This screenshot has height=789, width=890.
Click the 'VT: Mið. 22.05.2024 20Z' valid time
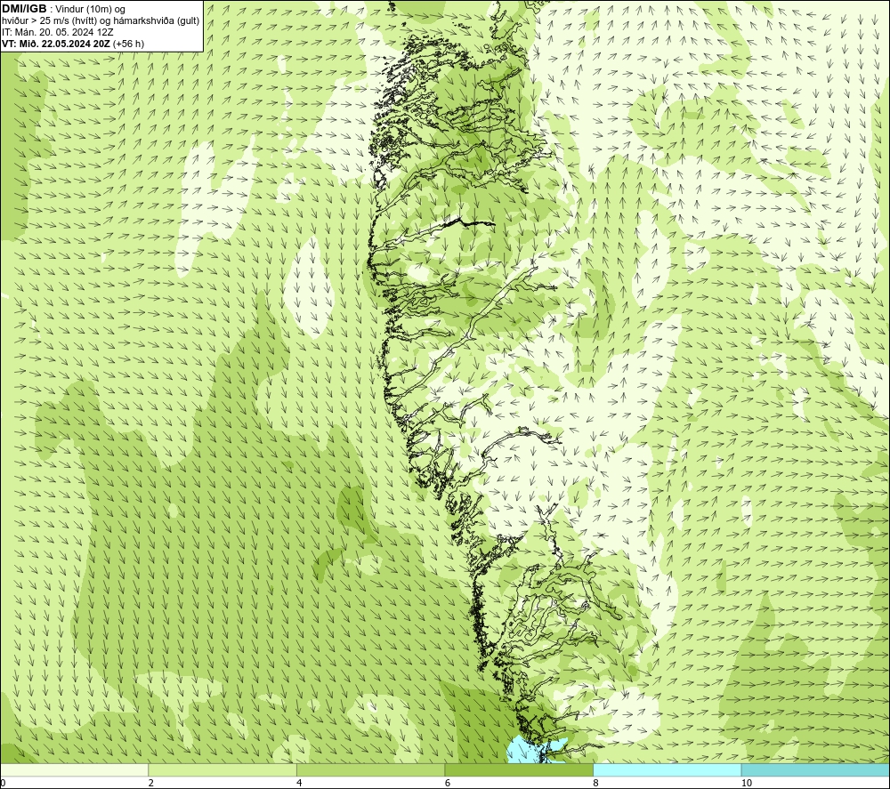coord(56,44)
